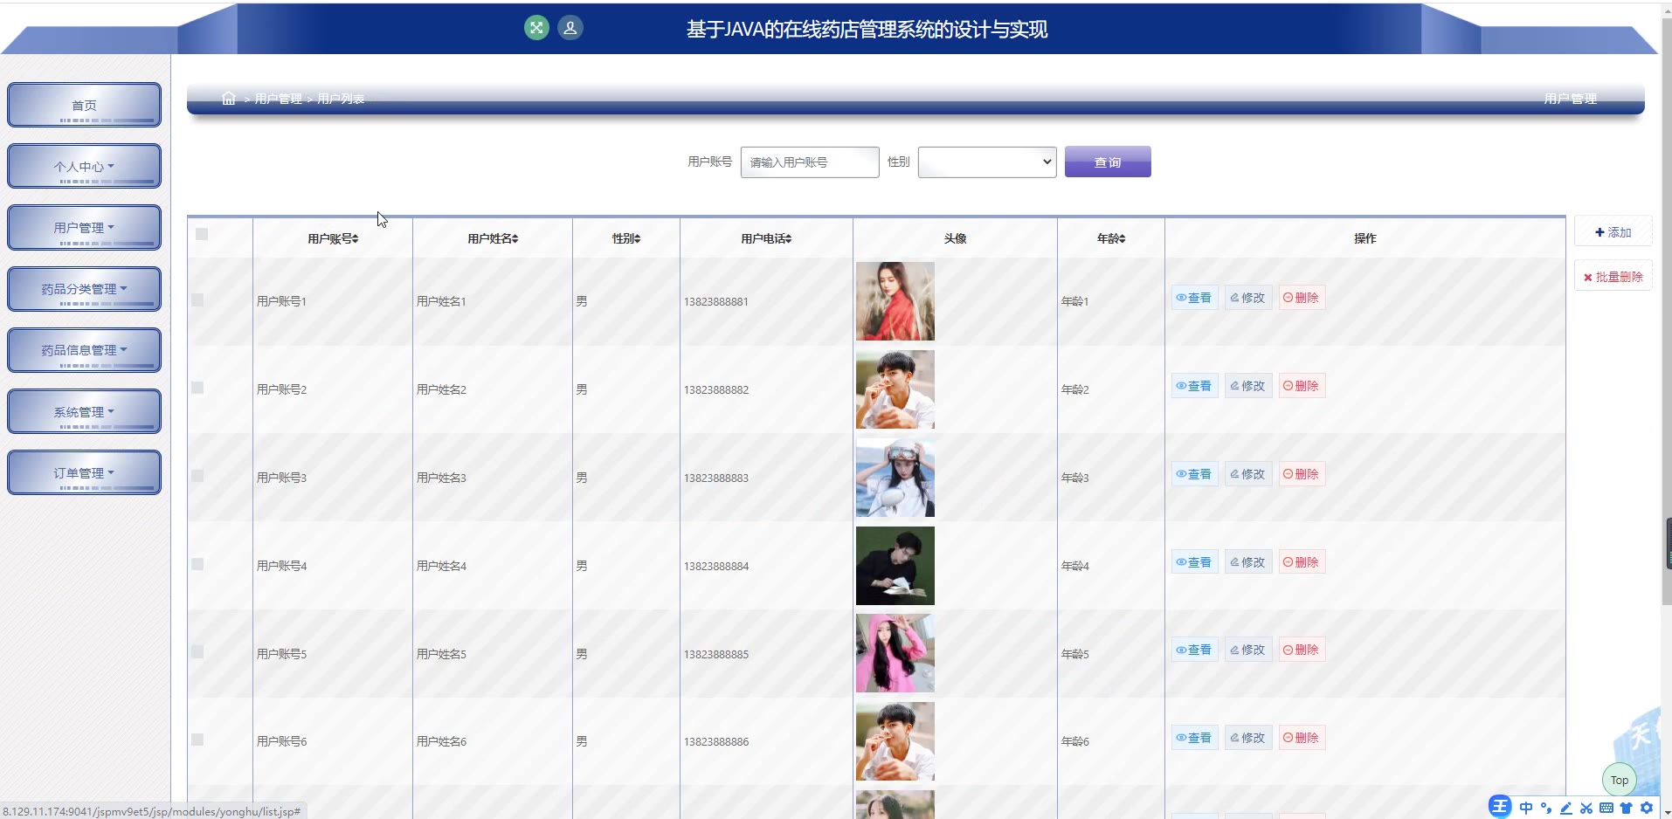
Task: Delete the 用户账号6 record
Action: (x=1302, y=738)
